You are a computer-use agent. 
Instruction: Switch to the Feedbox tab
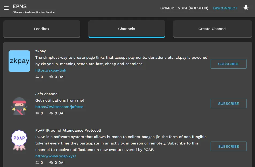pyautogui.click(x=42, y=29)
